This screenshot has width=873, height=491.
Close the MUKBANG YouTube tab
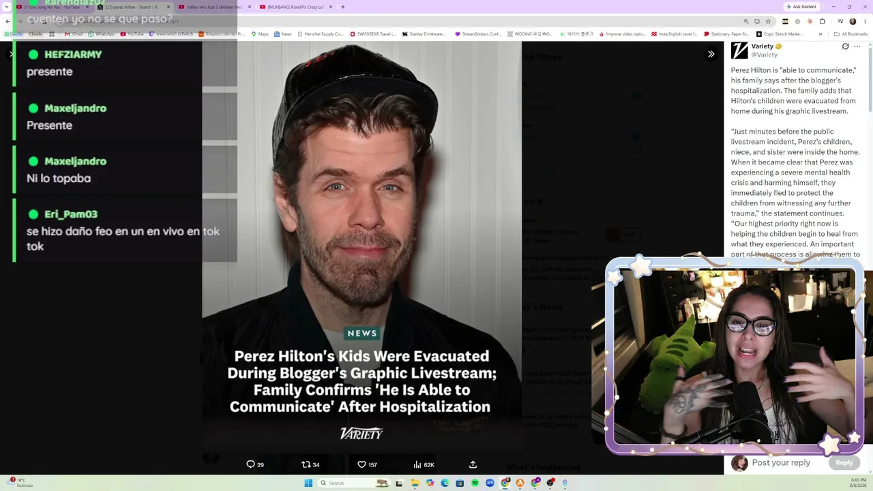click(331, 7)
